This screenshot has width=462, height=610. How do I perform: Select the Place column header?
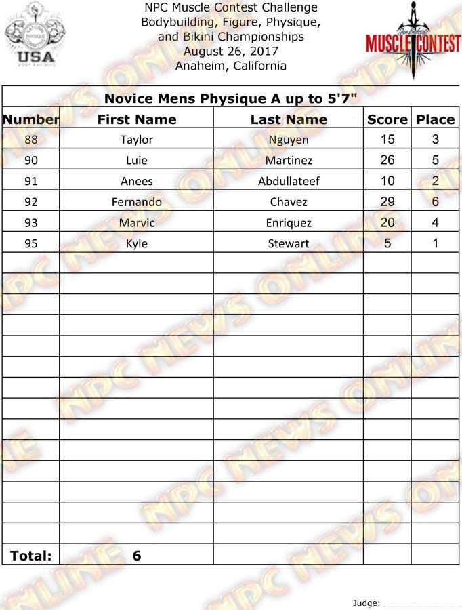point(435,119)
